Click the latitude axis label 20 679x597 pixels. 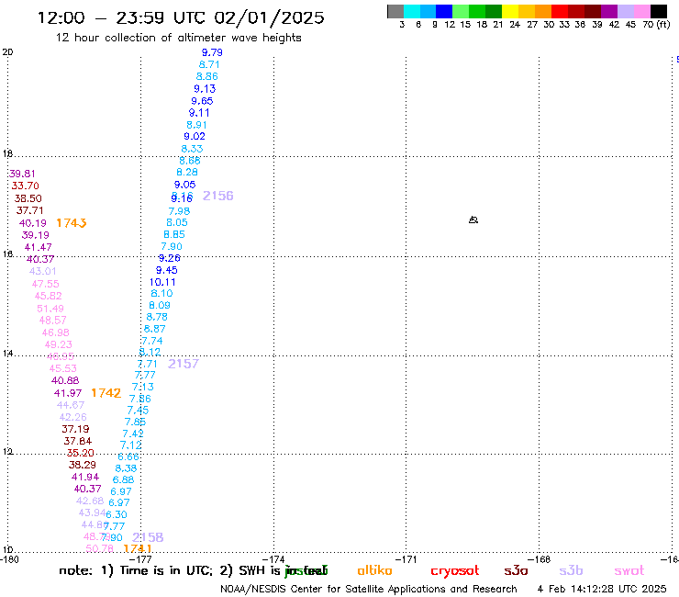point(7,52)
